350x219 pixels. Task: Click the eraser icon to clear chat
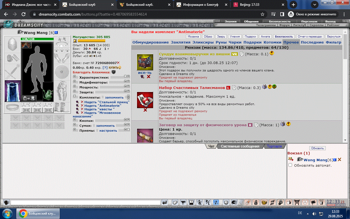tap(175, 203)
